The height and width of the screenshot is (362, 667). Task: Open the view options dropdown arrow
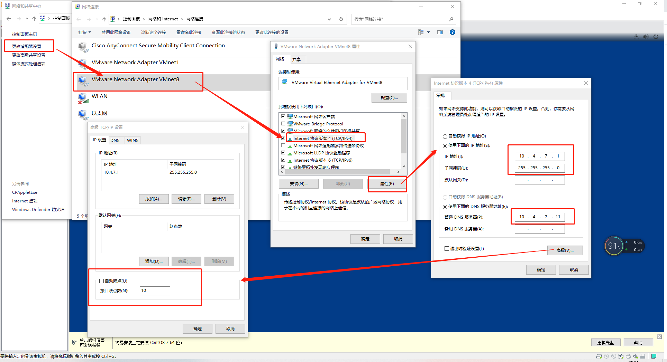(428, 32)
